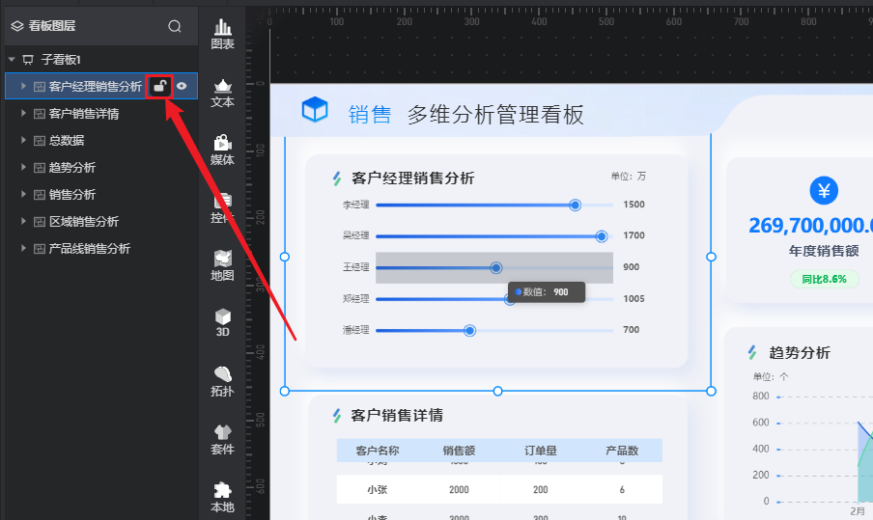Open the 文本 text components
Screen dimensions: 873x520
coord(223,93)
